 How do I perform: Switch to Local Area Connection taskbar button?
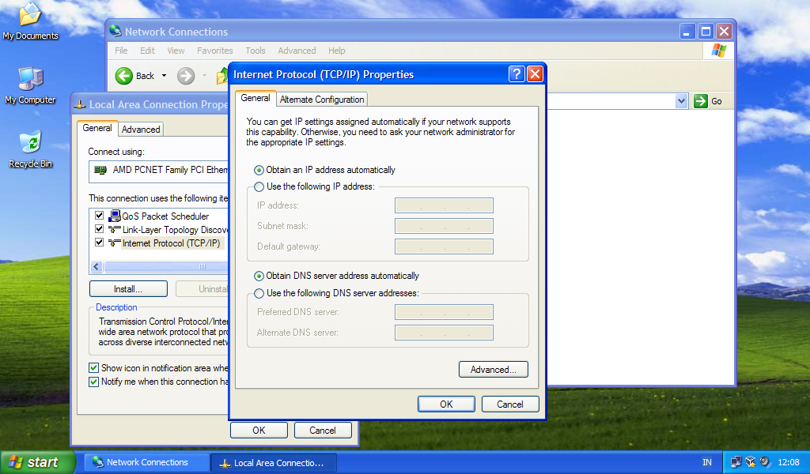click(274, 462)
